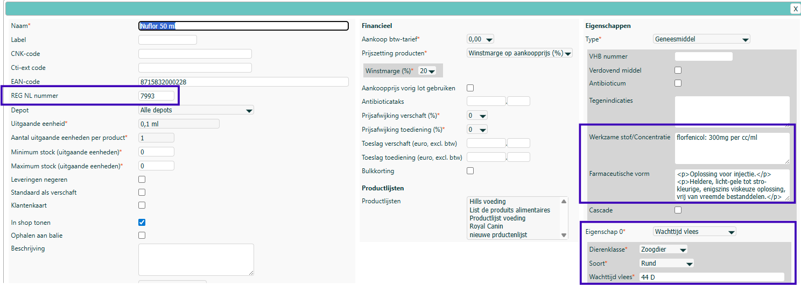
Task: Open the Prijsafwijking verschaft (%) dropdown
Action: 477,115
